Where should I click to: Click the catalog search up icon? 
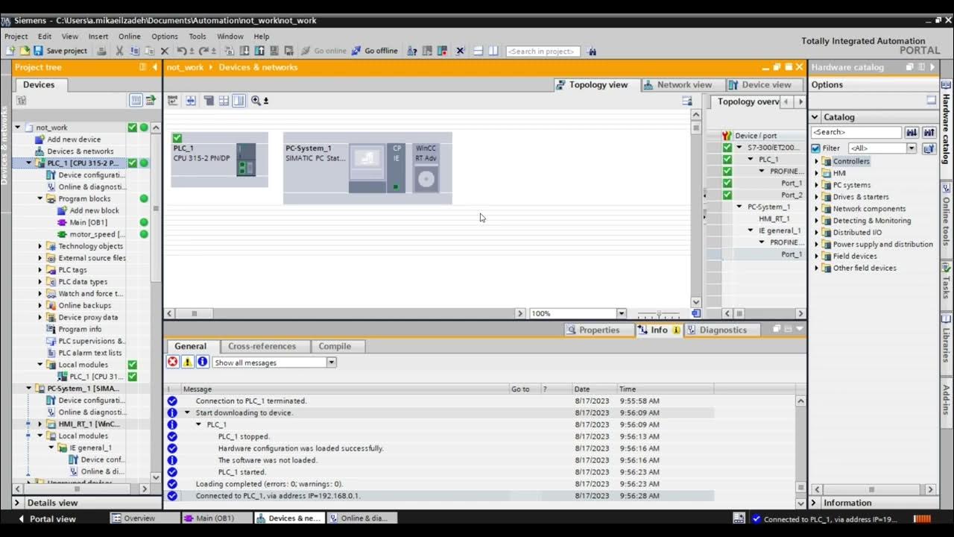pos(929,132)
